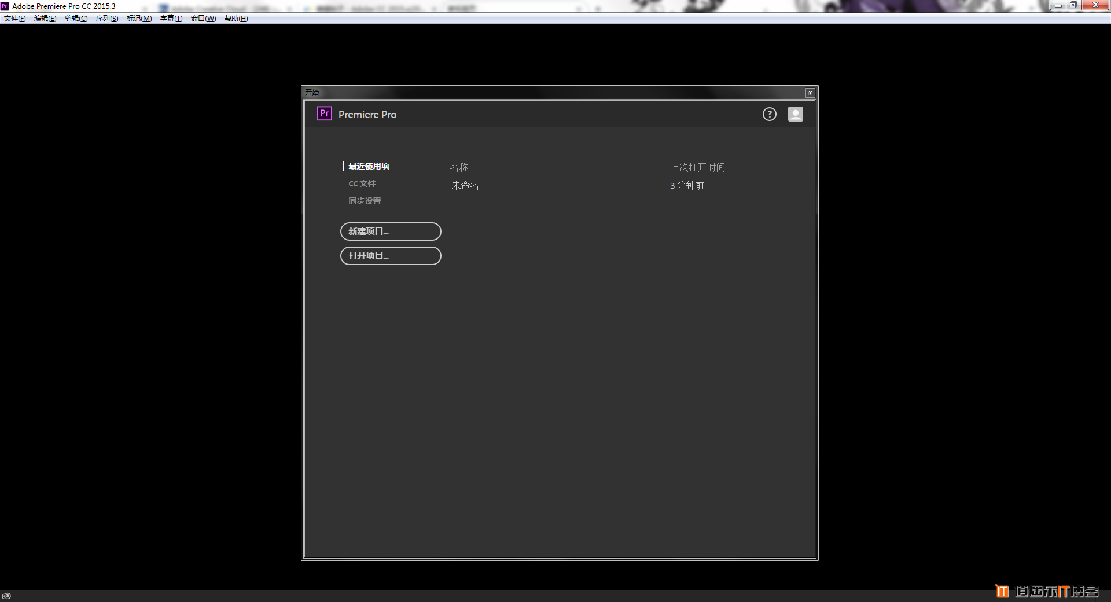Click the 新建项目... button
This screenshot has height=602, width=1111.
(x=391, y=232)
